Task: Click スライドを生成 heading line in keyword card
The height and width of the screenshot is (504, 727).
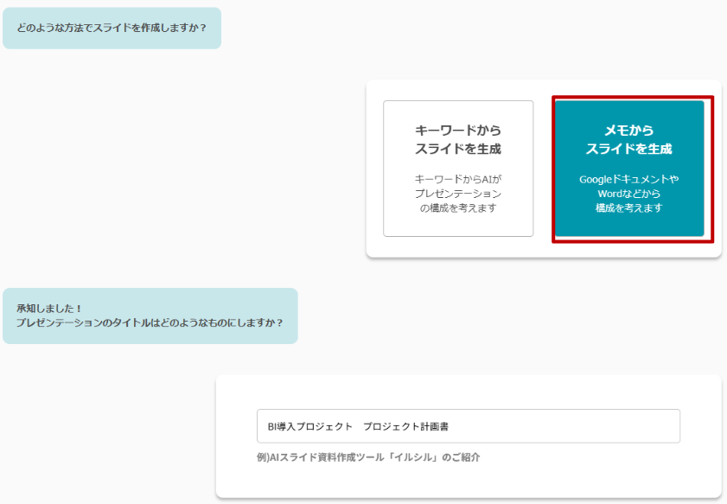Action: (x=458, y=149)
